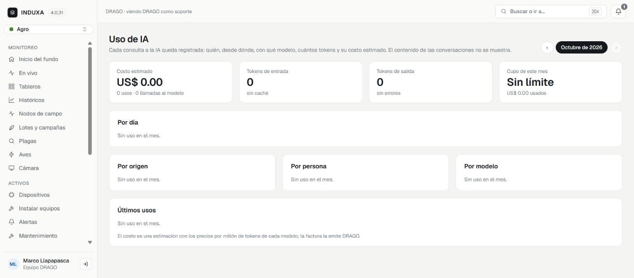Image resolution: width=634 pixels, height=278 pixels.
Task: Click the monitor icon beside Cámara
Action: click(12, 168)
